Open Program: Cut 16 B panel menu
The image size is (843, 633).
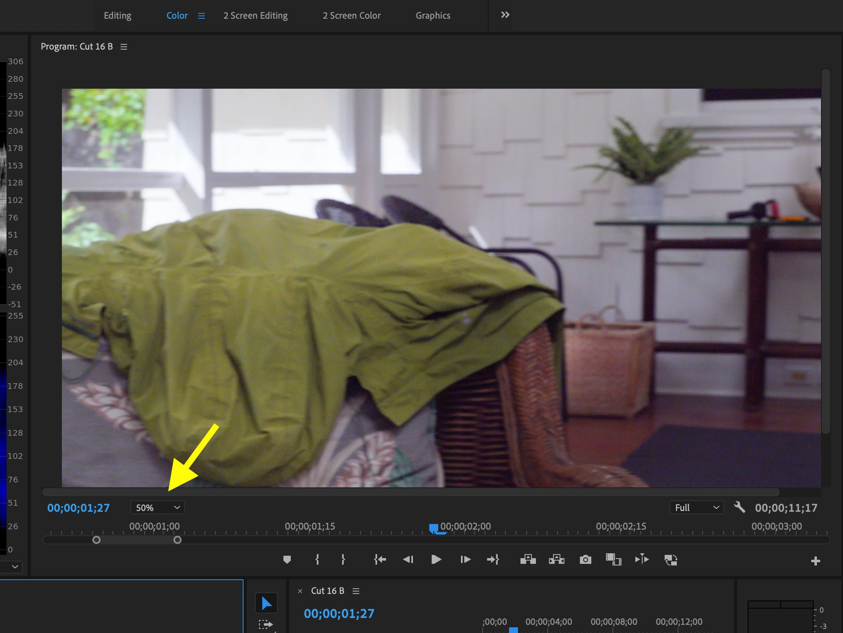124,47
